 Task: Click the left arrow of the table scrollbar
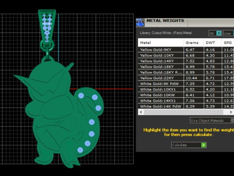pos(141,112)
